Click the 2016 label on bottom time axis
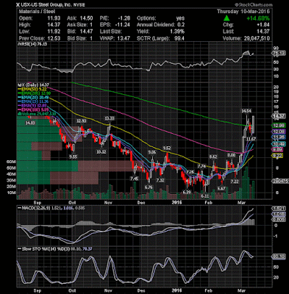This screenshot has width=289, height=294. [x=176, y=291]
